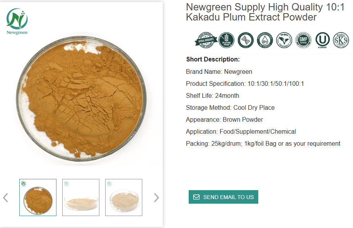Select the first brown powder thumbnail
The height and width of the screenshot is (228, 353).
[x=38, y=197]
